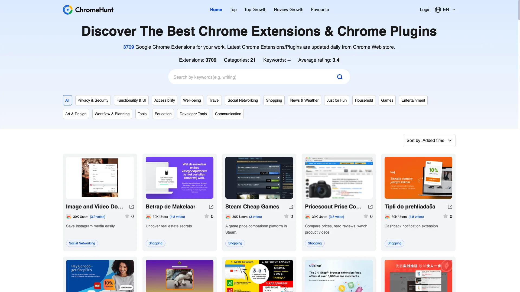Open external link icon for Pricescout Price Co...
Screen dimensions: 520x292
point(370,207)
